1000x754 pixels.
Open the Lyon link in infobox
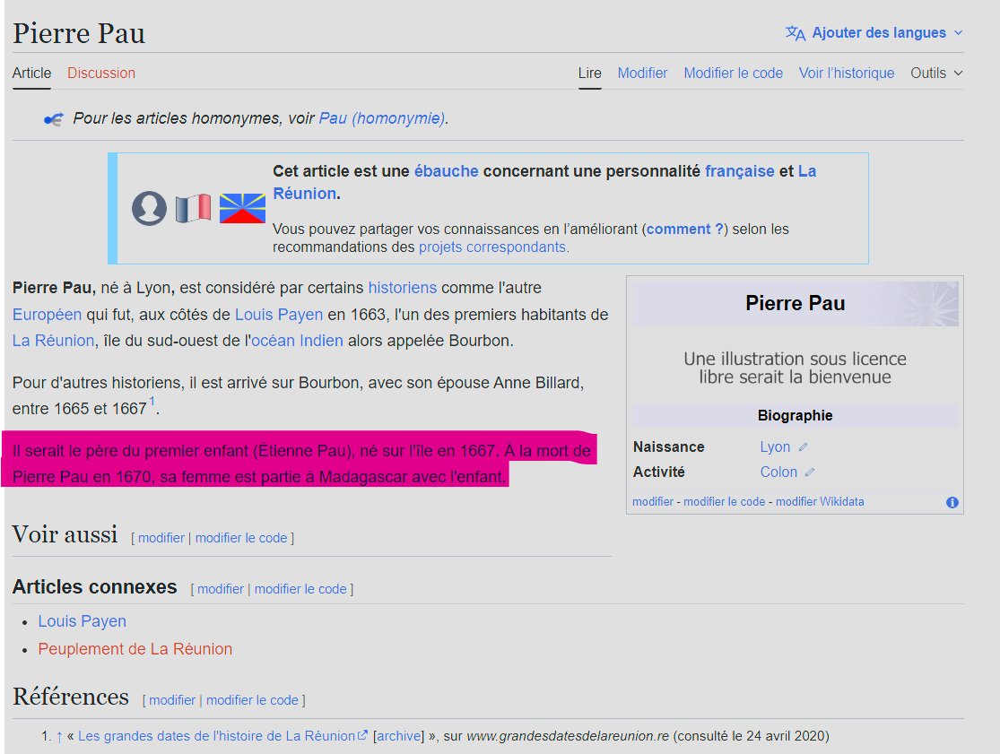[775, 447]
